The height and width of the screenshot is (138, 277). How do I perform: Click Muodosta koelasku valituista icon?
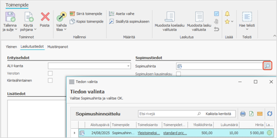tap(169, 17)
